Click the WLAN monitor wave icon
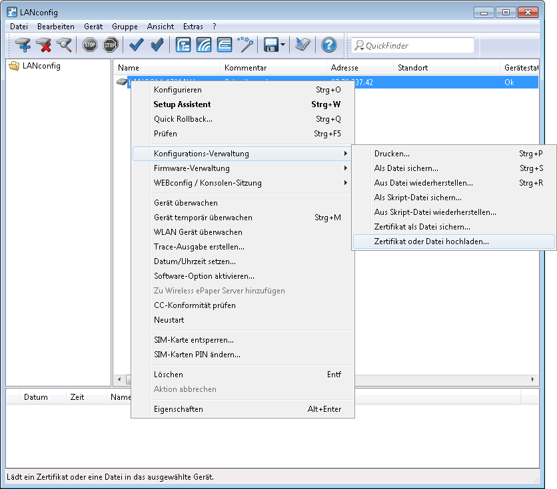The width and height of the screenshot is (557, 489). point(204,45)
